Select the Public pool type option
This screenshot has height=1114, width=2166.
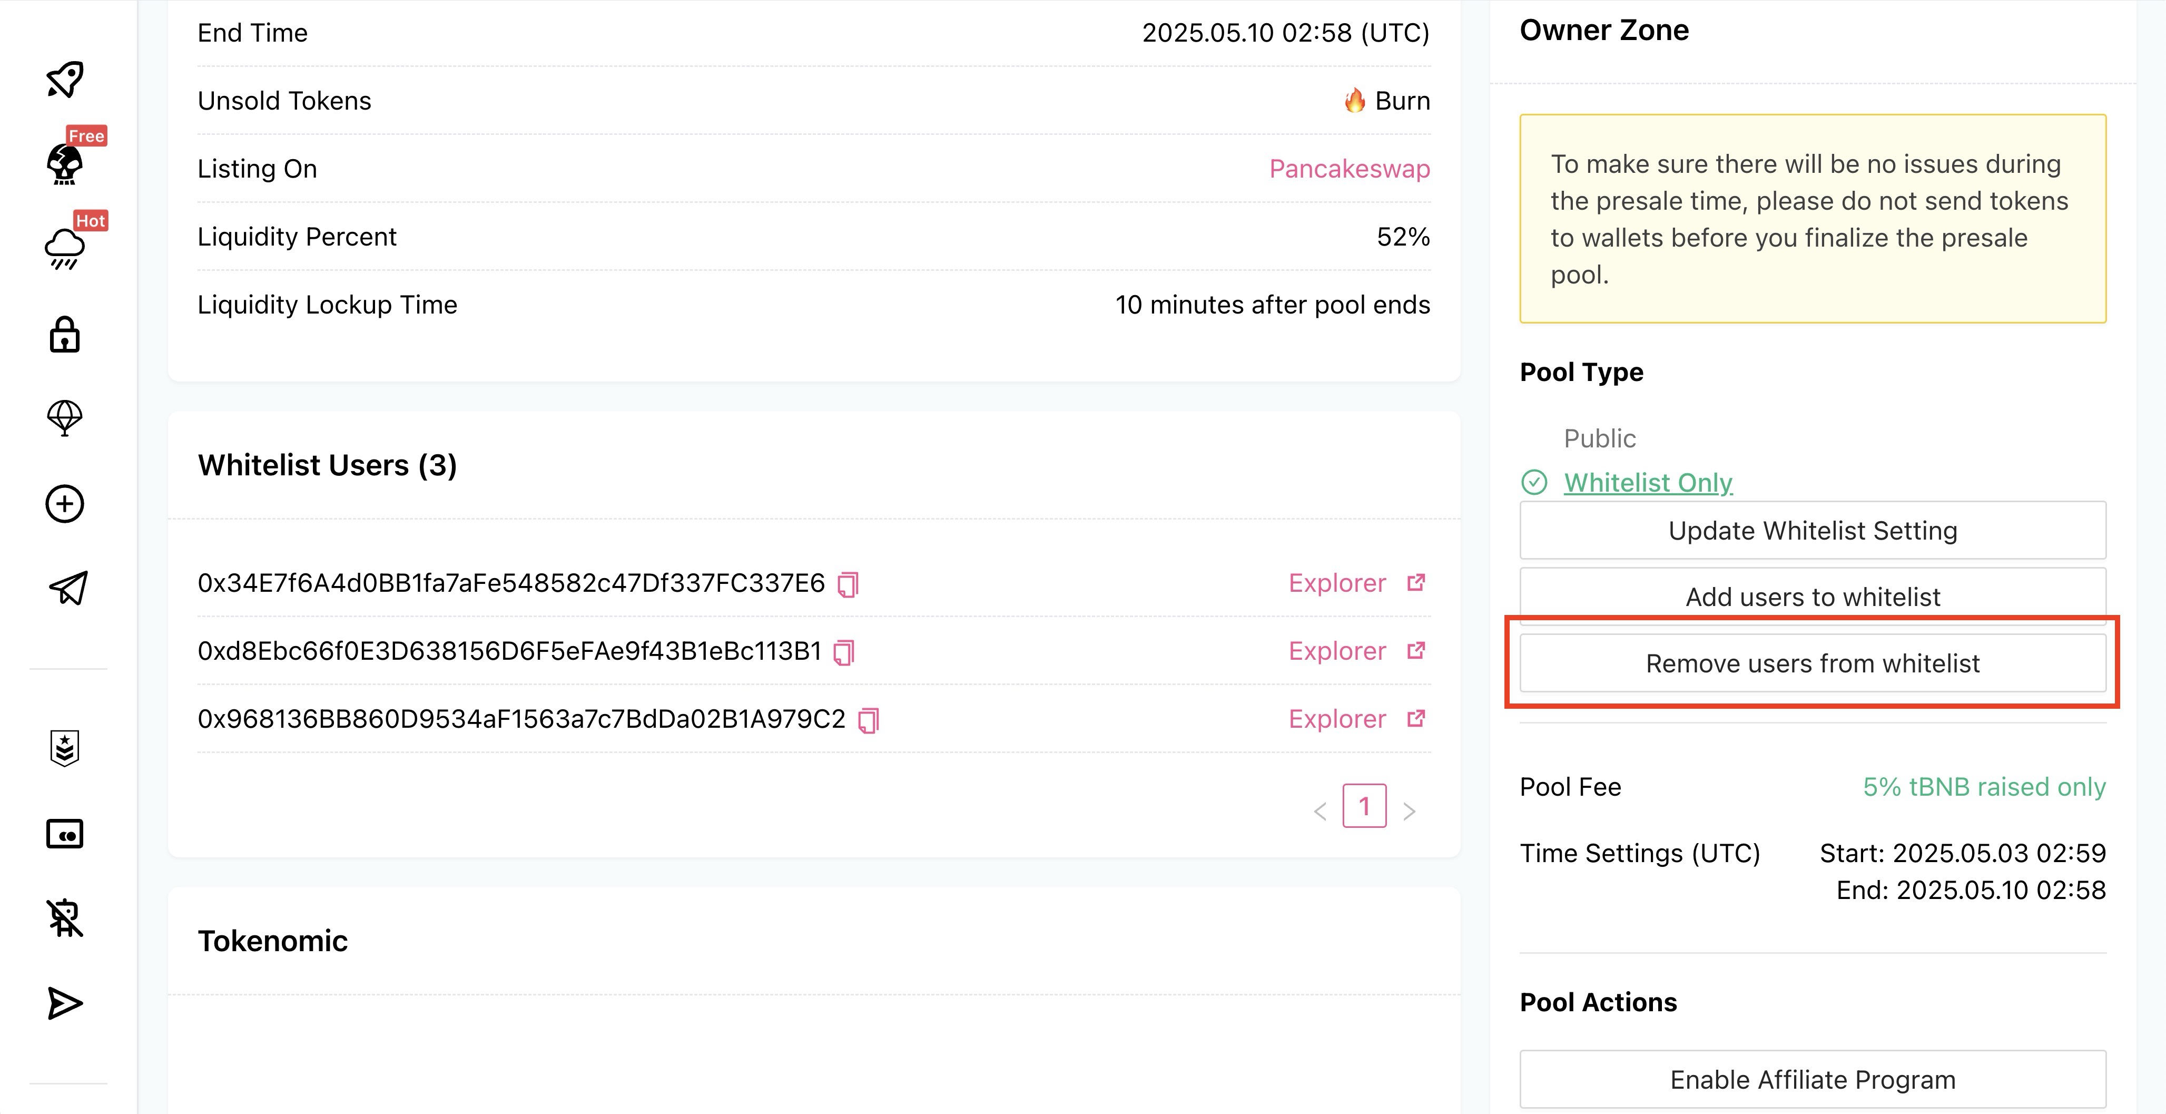[1599, 438]
